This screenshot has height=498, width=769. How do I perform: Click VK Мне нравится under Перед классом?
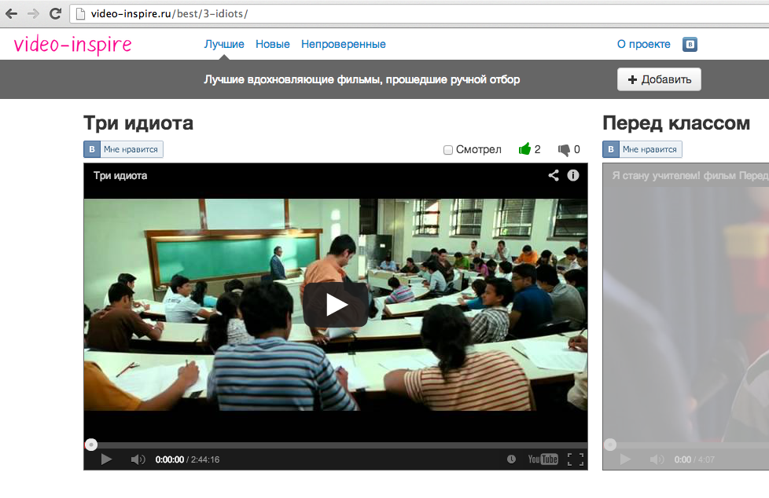pos(642,149)
